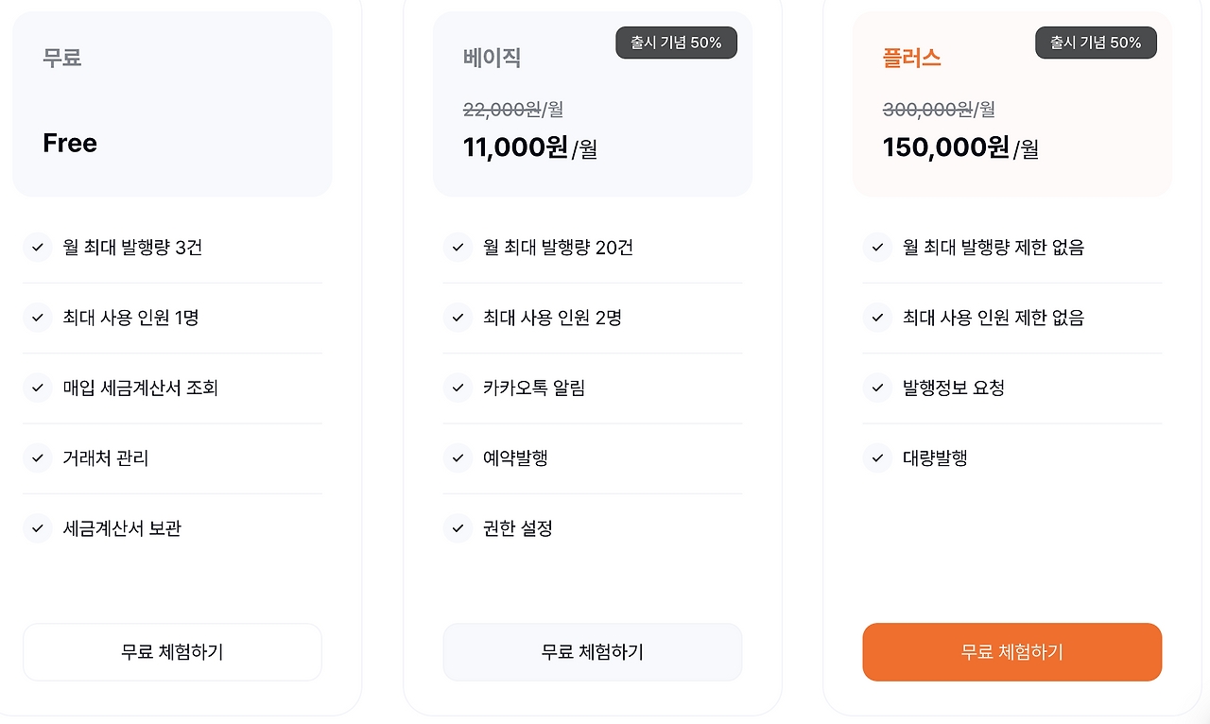This screenshot has height=724, width=1210.
Task: Click the check icon beside 거래처 관리
Action: 38,458
